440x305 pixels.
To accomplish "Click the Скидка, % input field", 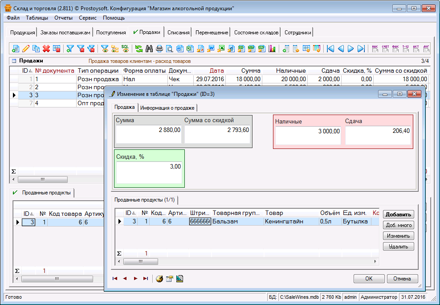I will (x=149, y=172).
